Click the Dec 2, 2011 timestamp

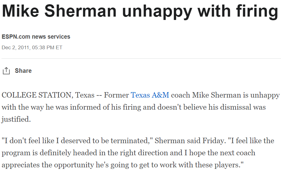pos(32,48)
